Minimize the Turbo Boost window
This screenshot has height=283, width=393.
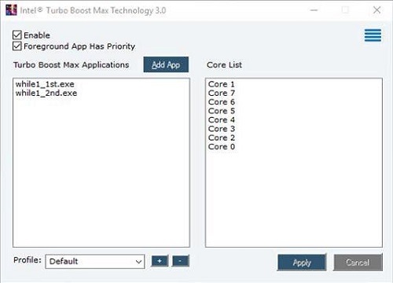pyautogui.click(x=314, y=10)
